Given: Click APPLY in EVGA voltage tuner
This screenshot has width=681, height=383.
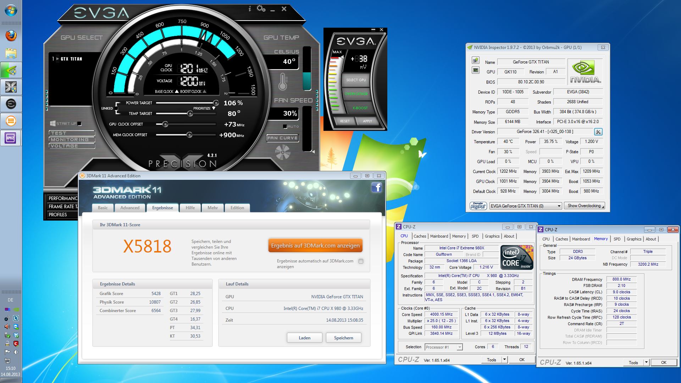Looking at the screenshot, I should tap(367, 121).
